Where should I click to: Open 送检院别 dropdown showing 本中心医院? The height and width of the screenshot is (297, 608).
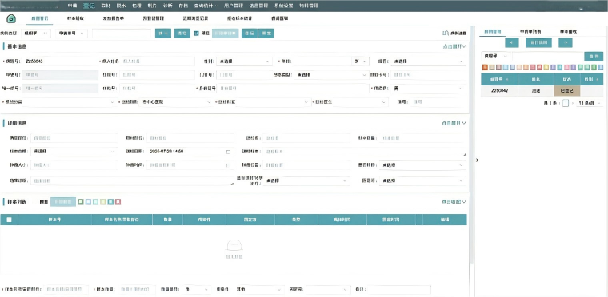pyautogui.click(x=176, y=102)
